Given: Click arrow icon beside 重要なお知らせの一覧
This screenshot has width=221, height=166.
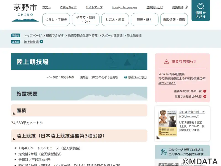Looking at the screenshot, I should click(205, 91).
